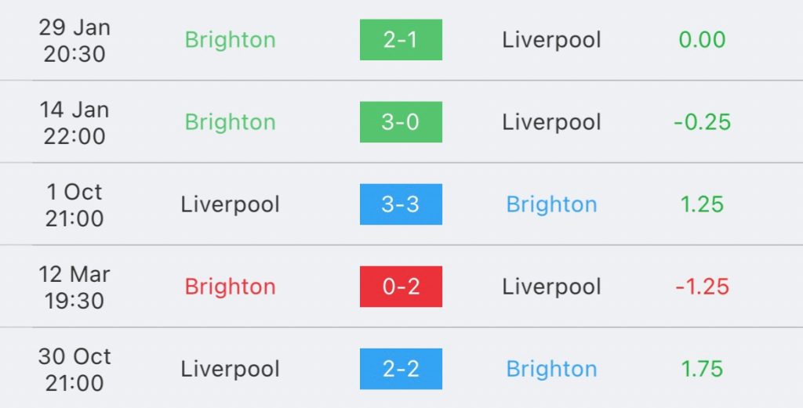Viewport: 803px width, 408px height.
Task: Select the 1.75 handicap value
Action: (x=702, y=369)
